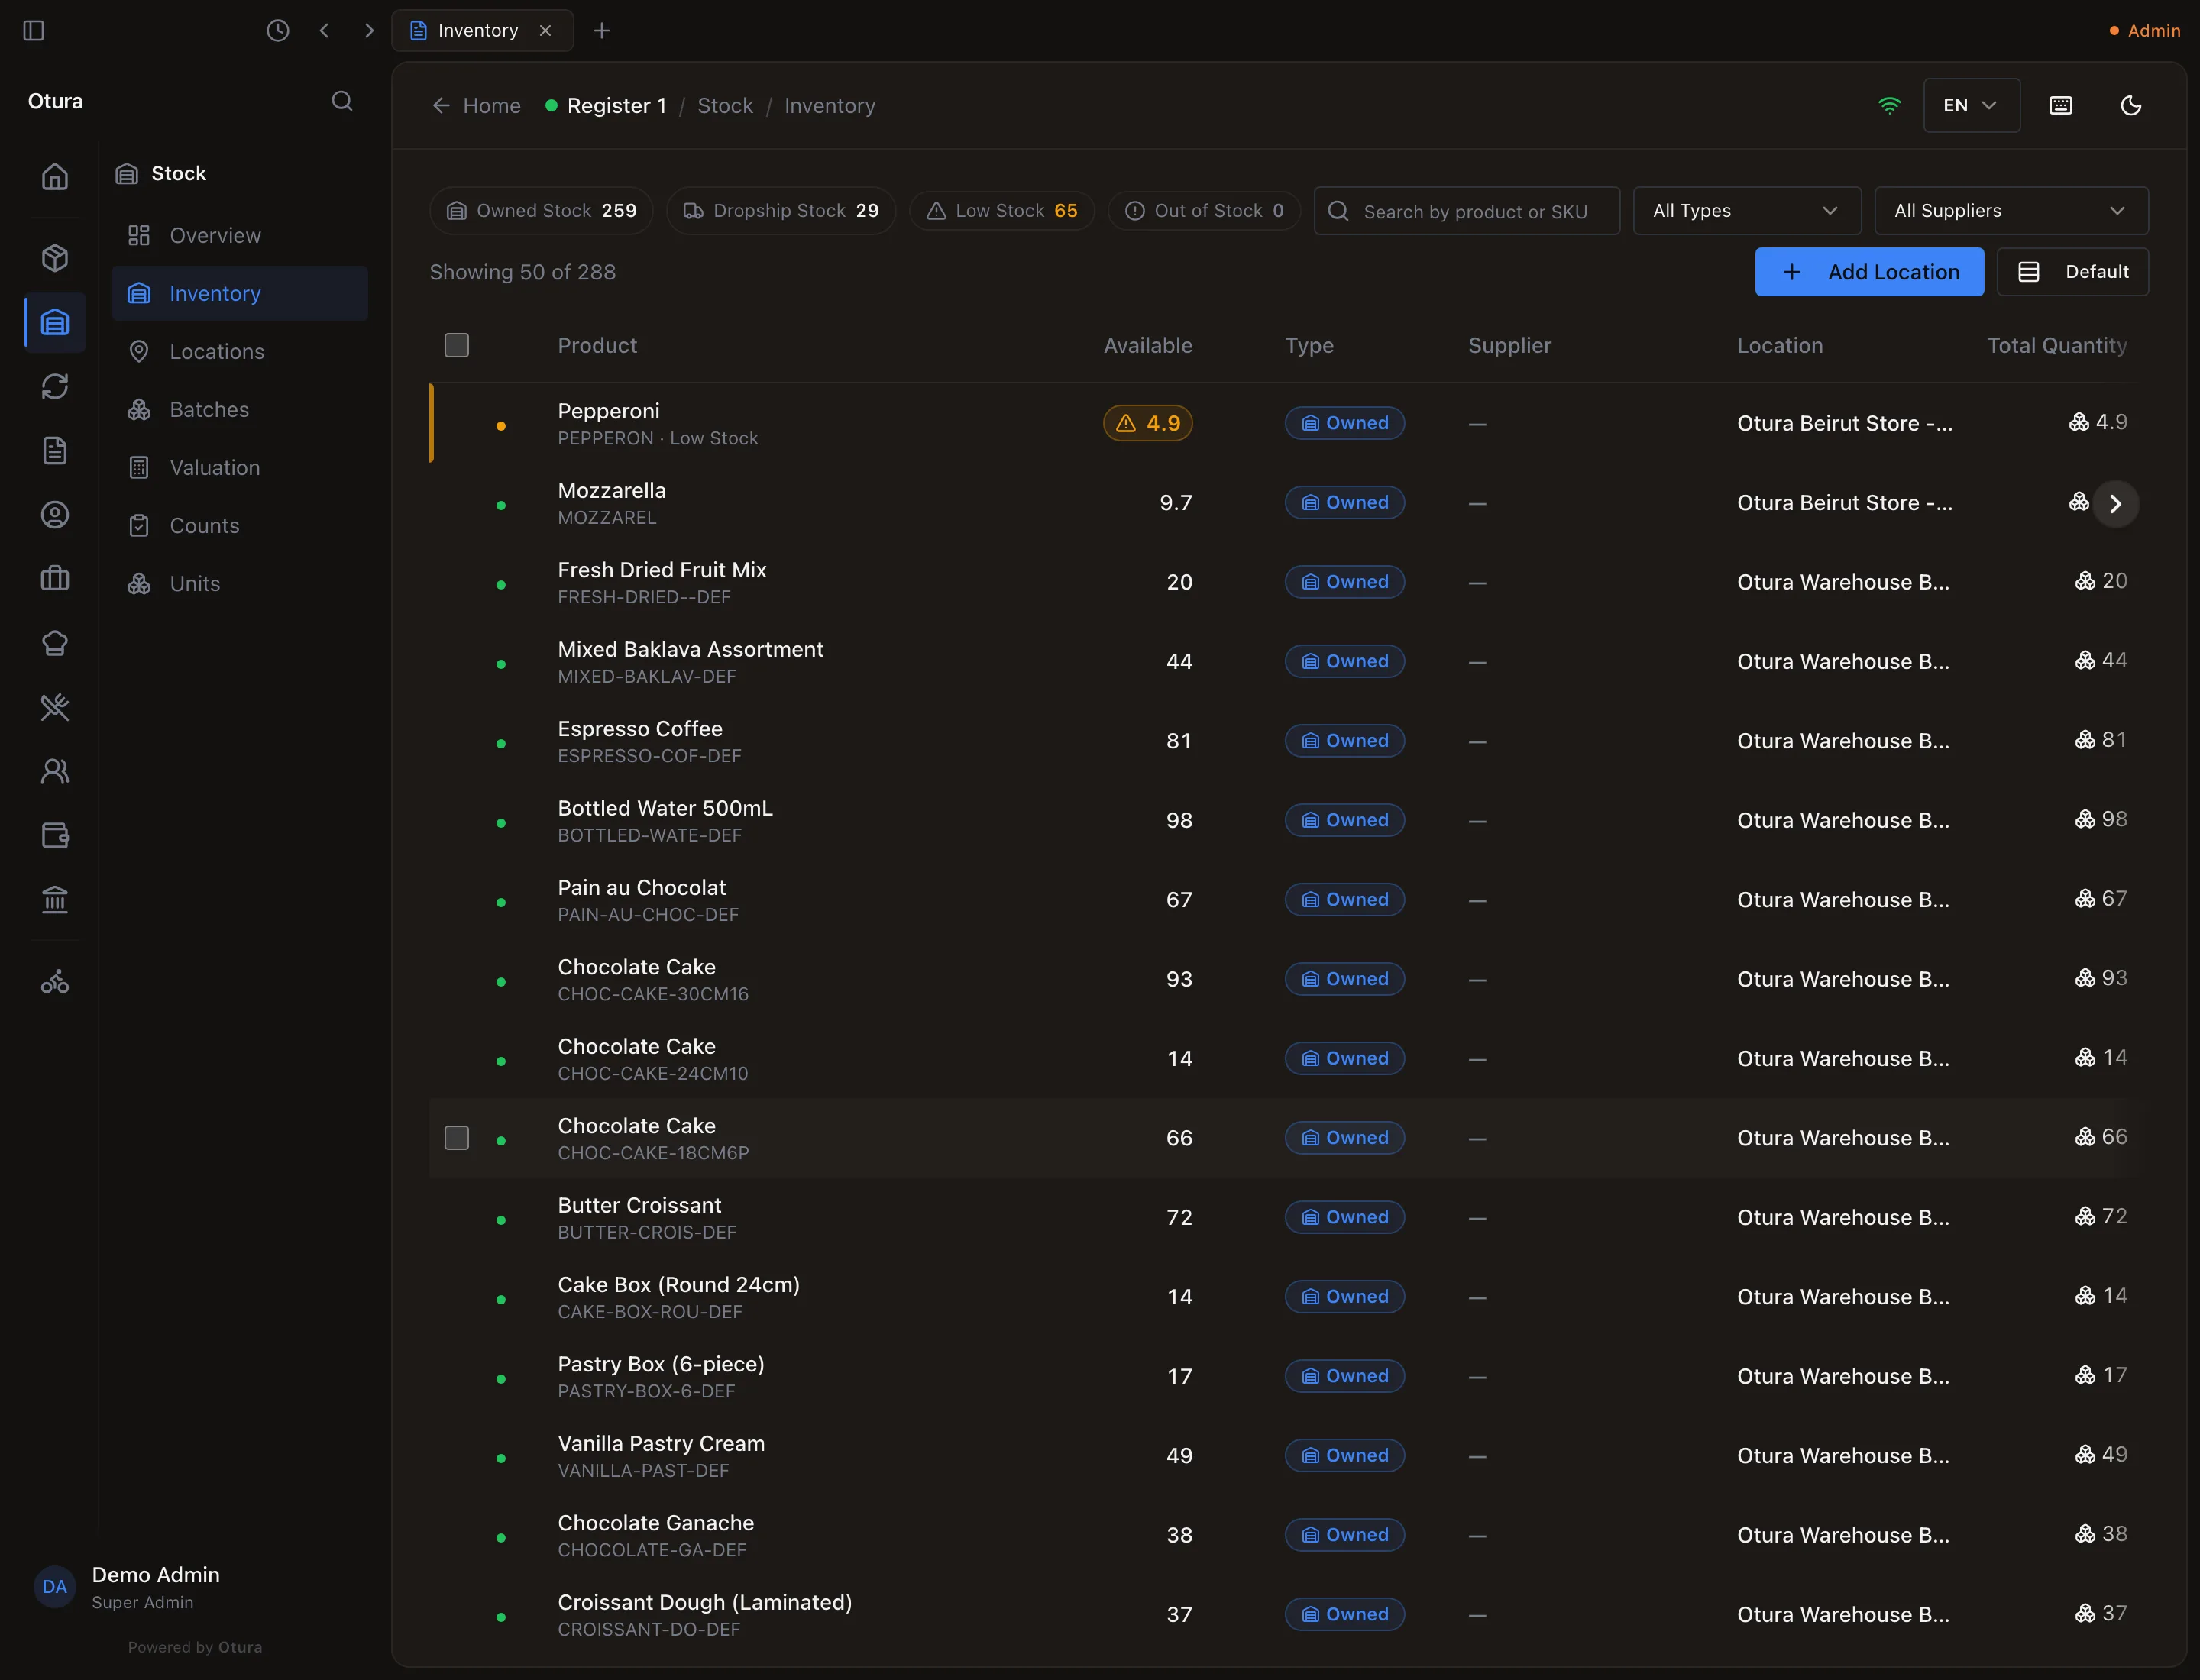
Task: Open the delivery bike icon in the rail
Action: click(55, 982)
